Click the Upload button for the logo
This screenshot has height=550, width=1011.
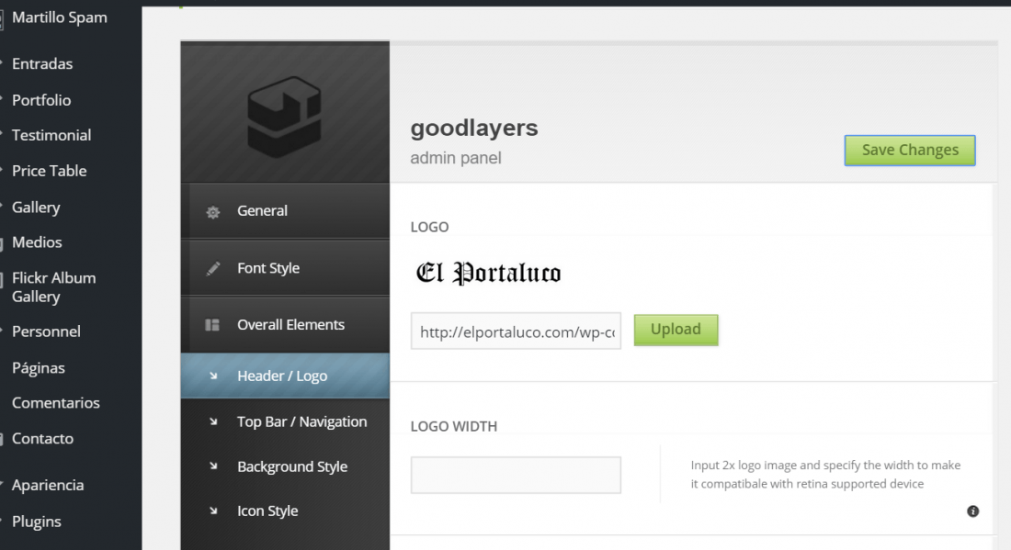coord(676,330)
